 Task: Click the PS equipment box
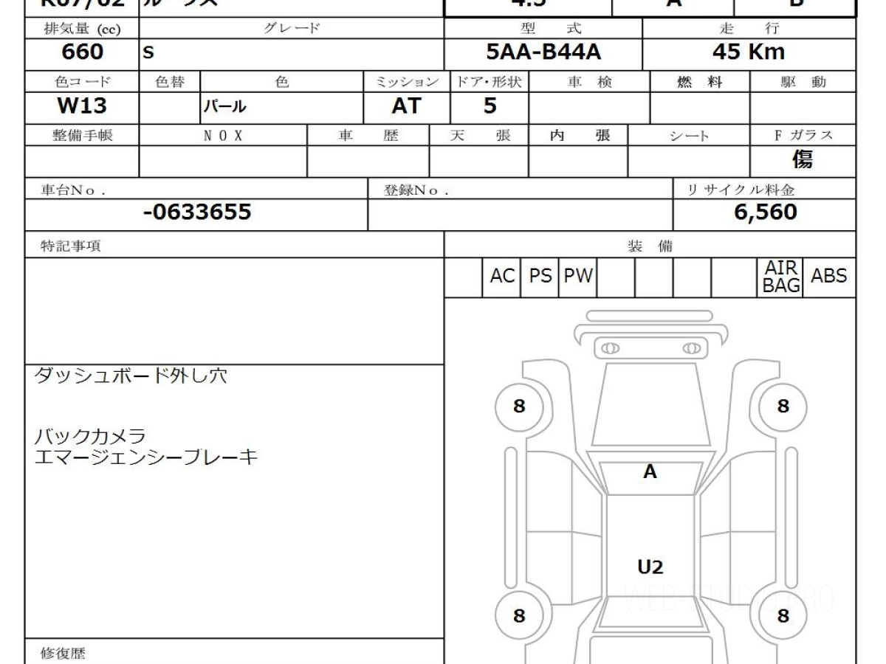click(x=540, y=277)
